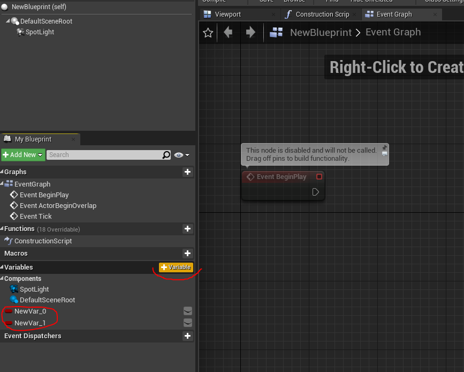Click the favorites star icon in graph toolbar
This screenshot has width=464, height=372.
click(x=208, y=33)
